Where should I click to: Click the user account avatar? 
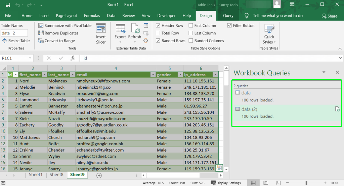coord(277,5)
